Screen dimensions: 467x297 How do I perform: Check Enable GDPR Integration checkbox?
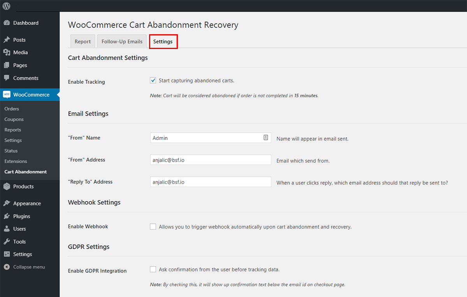(153, 269)
